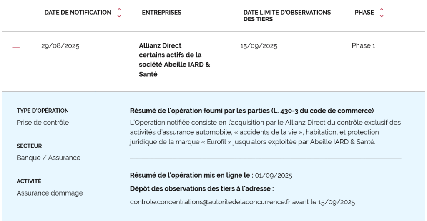Select the 29/08/2025 notification date cell
Image resolution: width=427 pixels, height=221 pixels.
click(60, 46)
